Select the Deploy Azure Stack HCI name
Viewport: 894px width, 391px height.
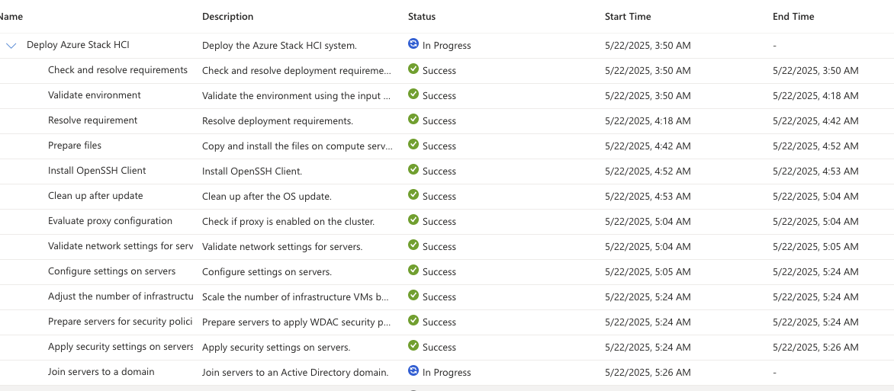78,44
